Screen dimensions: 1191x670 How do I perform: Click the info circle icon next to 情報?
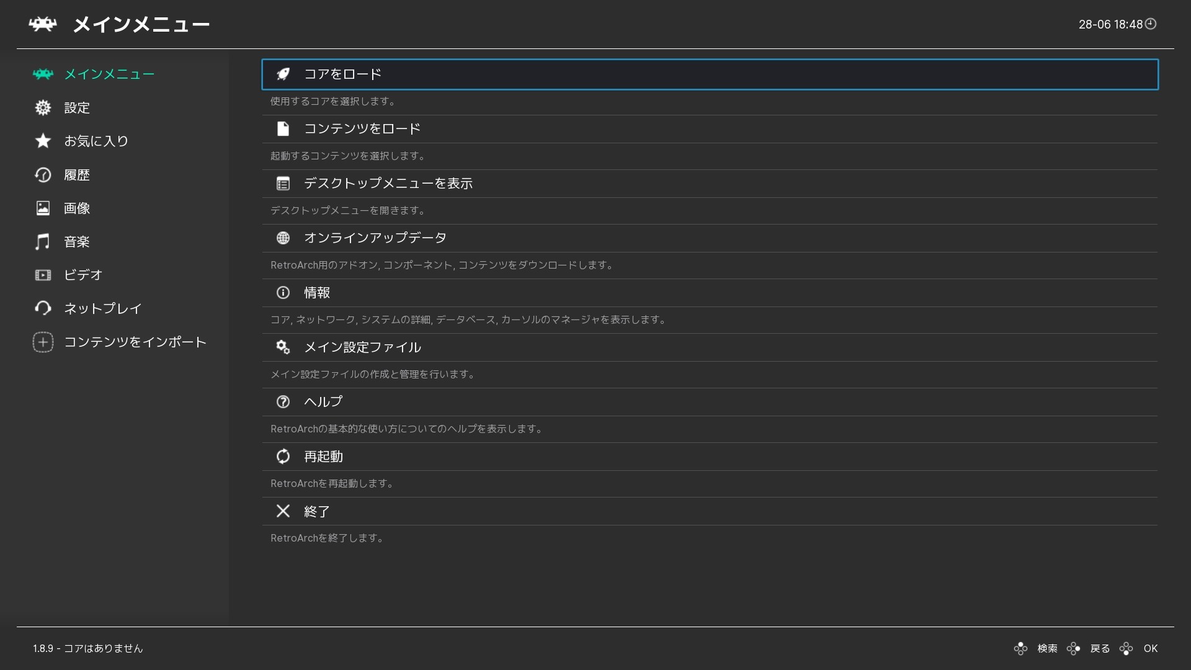tap(283, 293)
